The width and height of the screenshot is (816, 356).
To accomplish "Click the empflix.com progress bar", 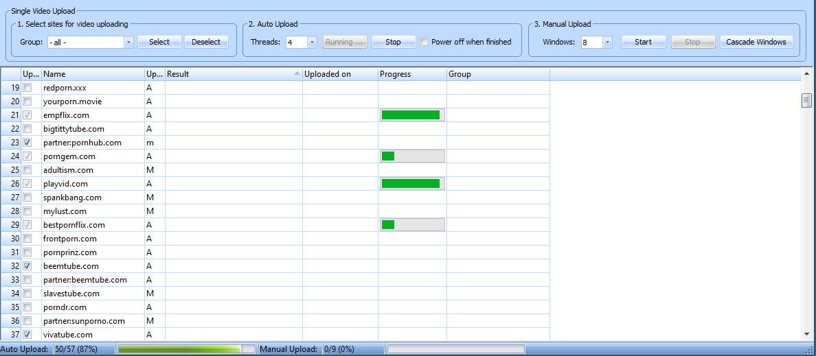I will pyautogui.click(x=412, y=115).
